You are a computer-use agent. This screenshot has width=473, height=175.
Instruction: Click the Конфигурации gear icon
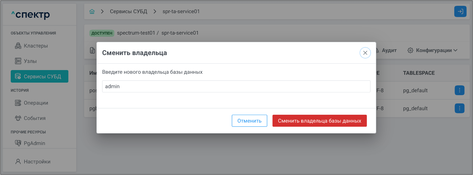(411, 50)
